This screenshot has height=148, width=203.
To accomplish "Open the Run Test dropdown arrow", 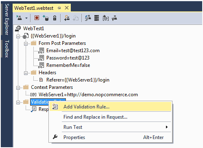I will pos(26,18).
